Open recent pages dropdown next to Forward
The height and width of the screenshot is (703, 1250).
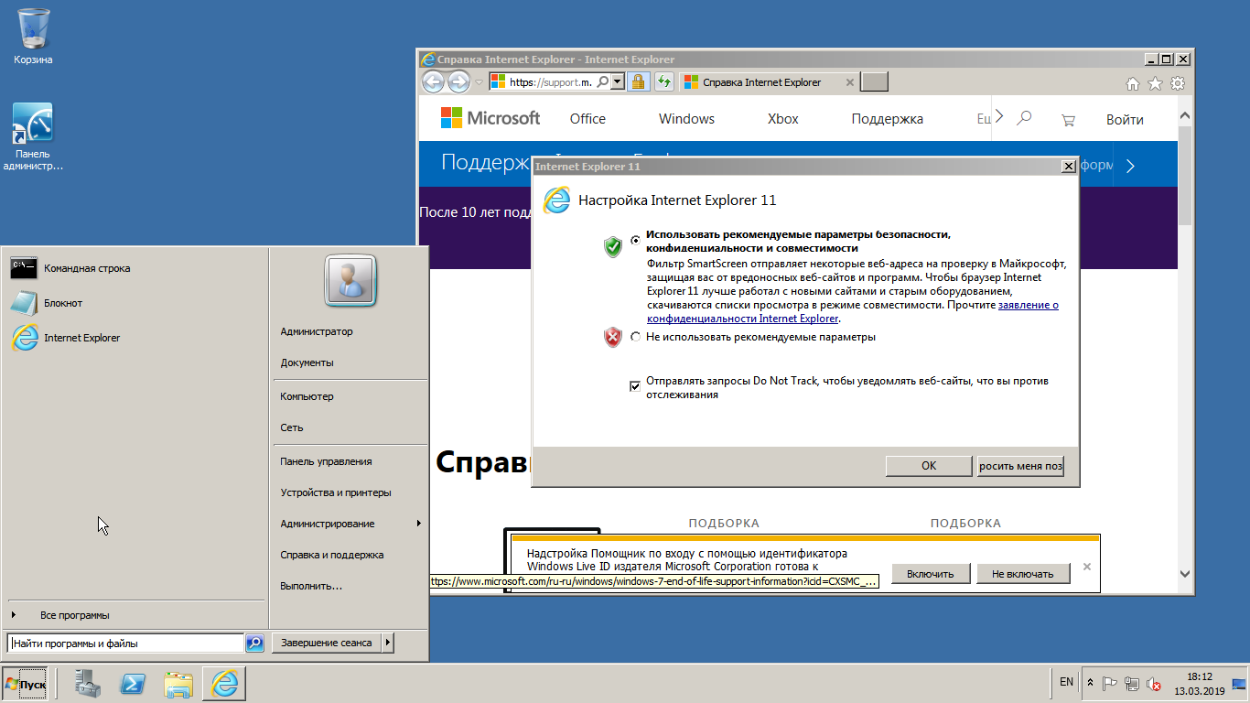(479, 82)
